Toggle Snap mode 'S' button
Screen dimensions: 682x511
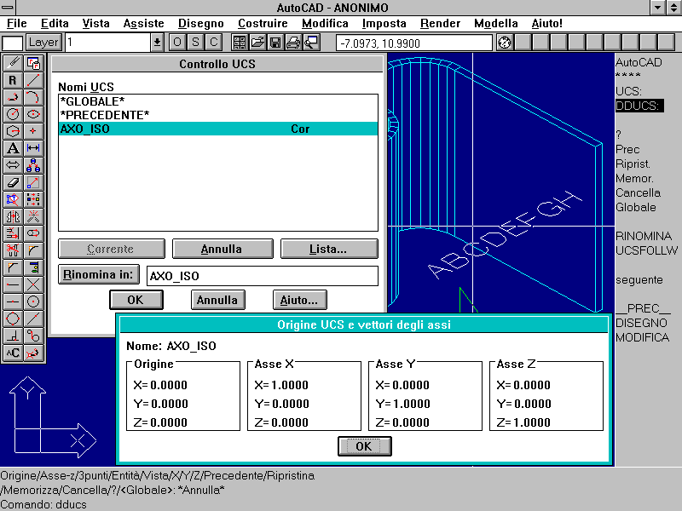point(195,43)
